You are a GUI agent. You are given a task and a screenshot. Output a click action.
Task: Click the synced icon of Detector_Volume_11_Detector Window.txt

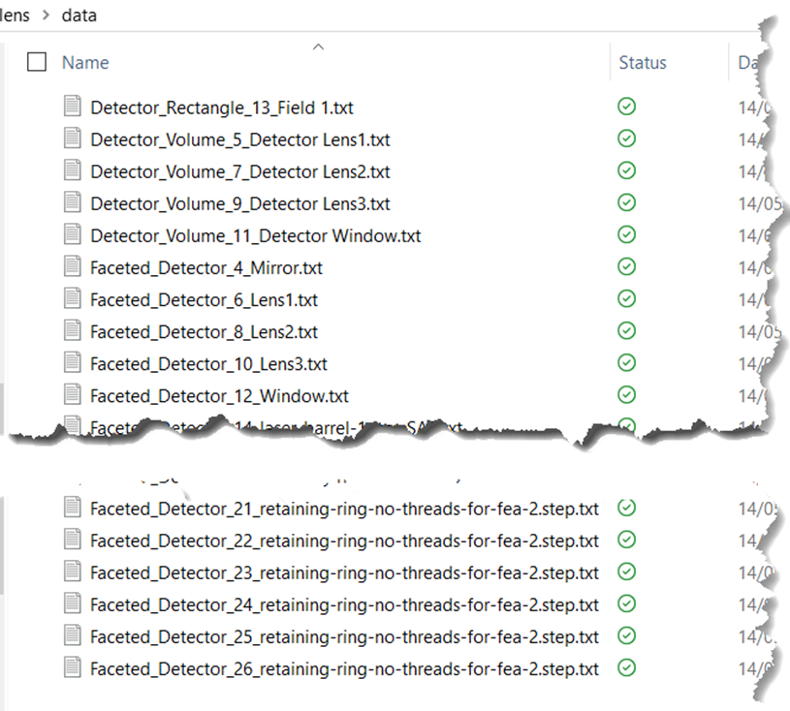(626, 234)
